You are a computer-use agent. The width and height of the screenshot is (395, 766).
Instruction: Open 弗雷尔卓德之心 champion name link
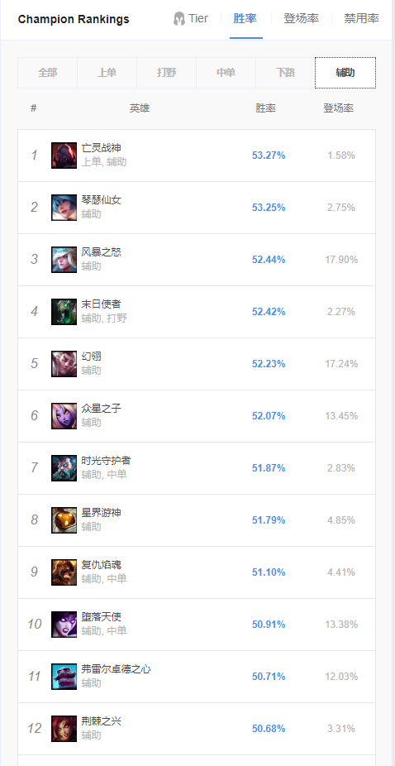pos(117,668)
